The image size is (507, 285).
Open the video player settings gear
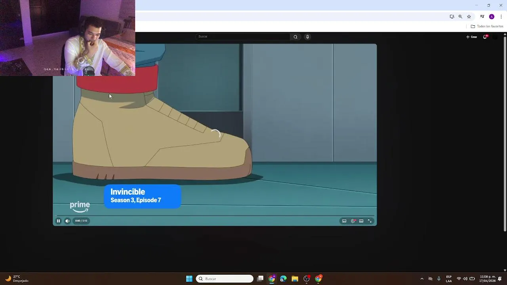[x=353, y=221]
